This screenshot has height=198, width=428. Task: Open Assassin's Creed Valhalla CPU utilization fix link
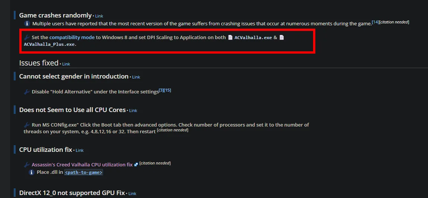pyautogui.click(x=82, y=165)
